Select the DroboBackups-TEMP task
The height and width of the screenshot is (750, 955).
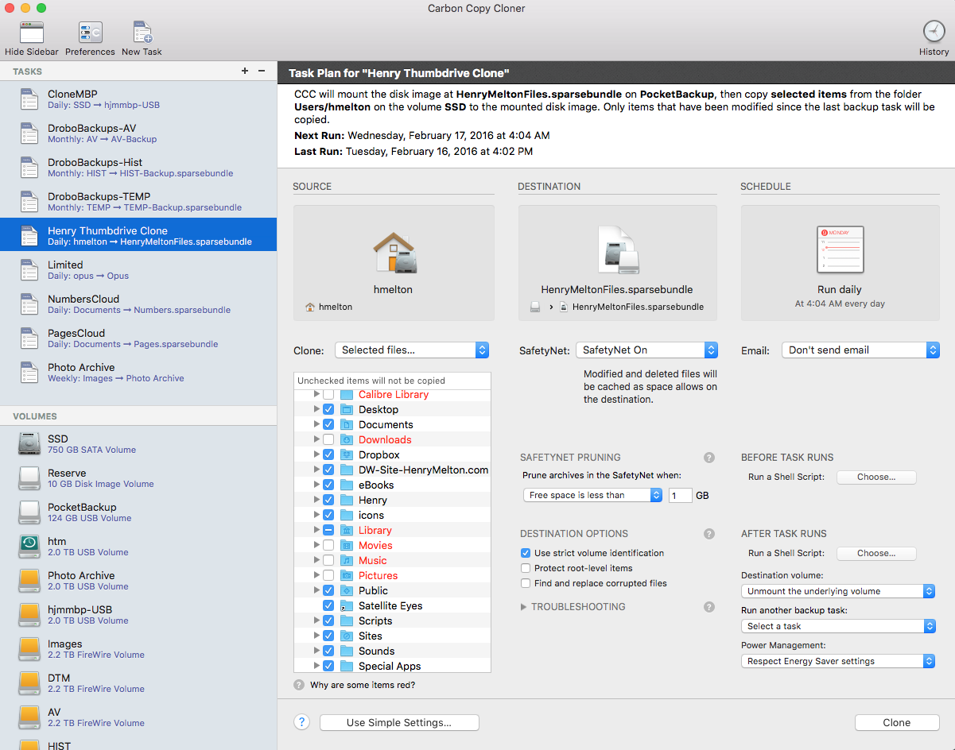[x=138, y=201]
